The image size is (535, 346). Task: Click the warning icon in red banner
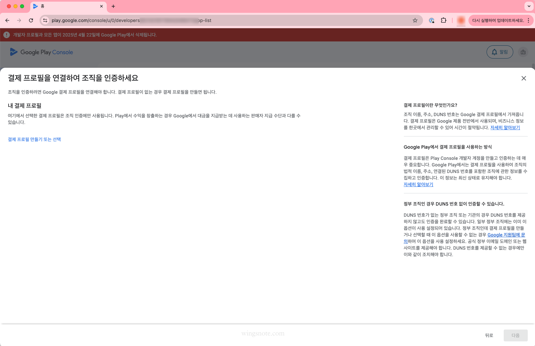[7, 35]
